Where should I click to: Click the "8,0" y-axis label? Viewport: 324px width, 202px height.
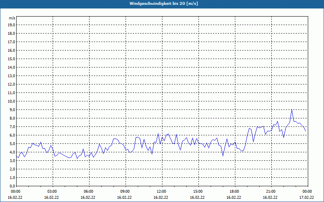(13, 118)
